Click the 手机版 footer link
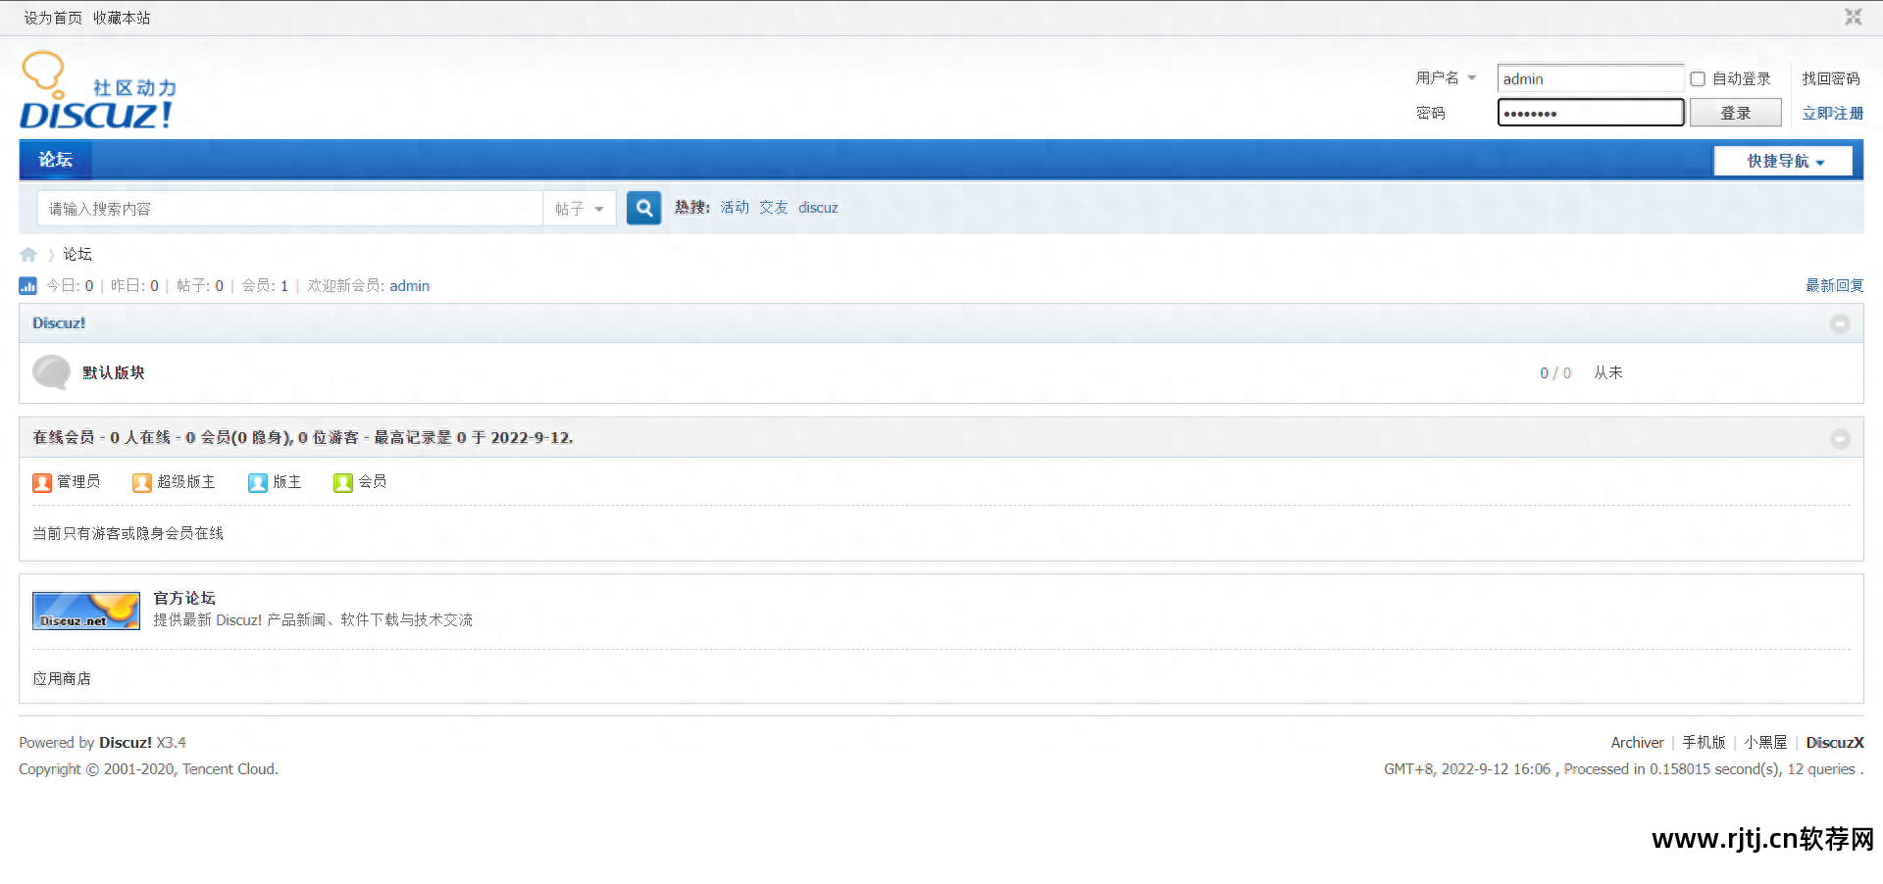This screenshot has height=884, width=1883. click(1704, 742)
